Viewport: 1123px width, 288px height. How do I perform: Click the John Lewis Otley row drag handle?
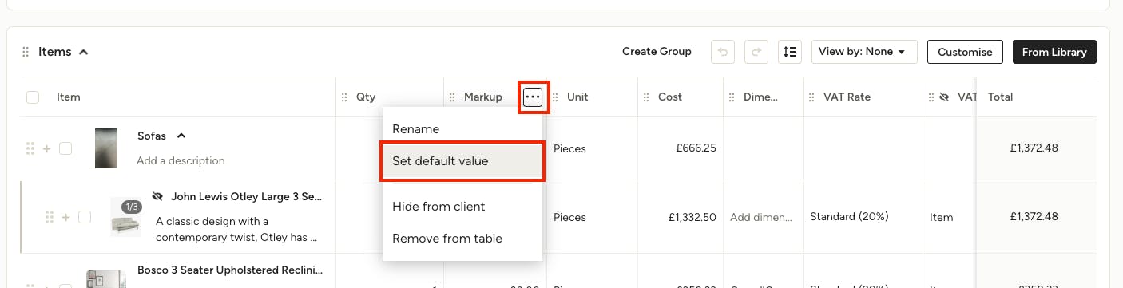[x=50, y=217]
